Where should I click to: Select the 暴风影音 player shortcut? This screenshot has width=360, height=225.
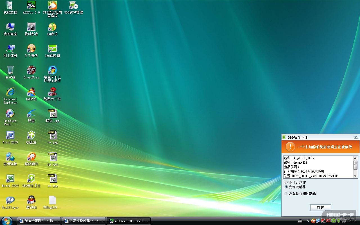point(31,29)
